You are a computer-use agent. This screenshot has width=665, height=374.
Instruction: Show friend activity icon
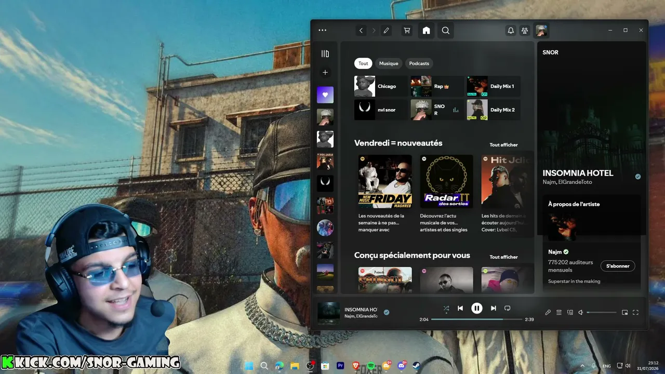(525, 31)
